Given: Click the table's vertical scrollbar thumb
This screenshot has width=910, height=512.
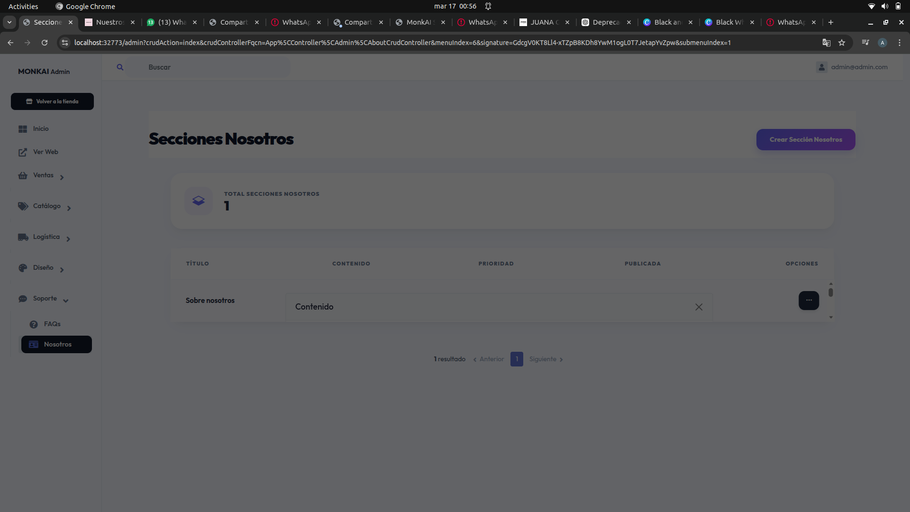Looking at the screenshot, I should click(x=831, y=293).
